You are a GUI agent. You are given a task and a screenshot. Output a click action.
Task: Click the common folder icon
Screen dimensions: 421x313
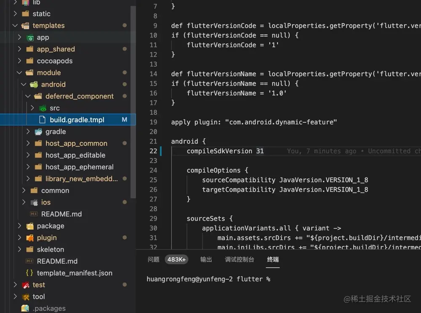[x=34, y=191]
